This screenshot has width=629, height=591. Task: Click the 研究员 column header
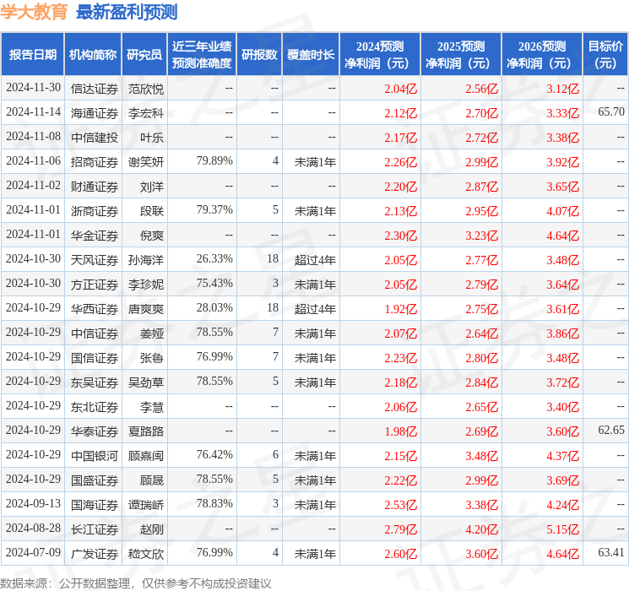(x=144, y=55)
